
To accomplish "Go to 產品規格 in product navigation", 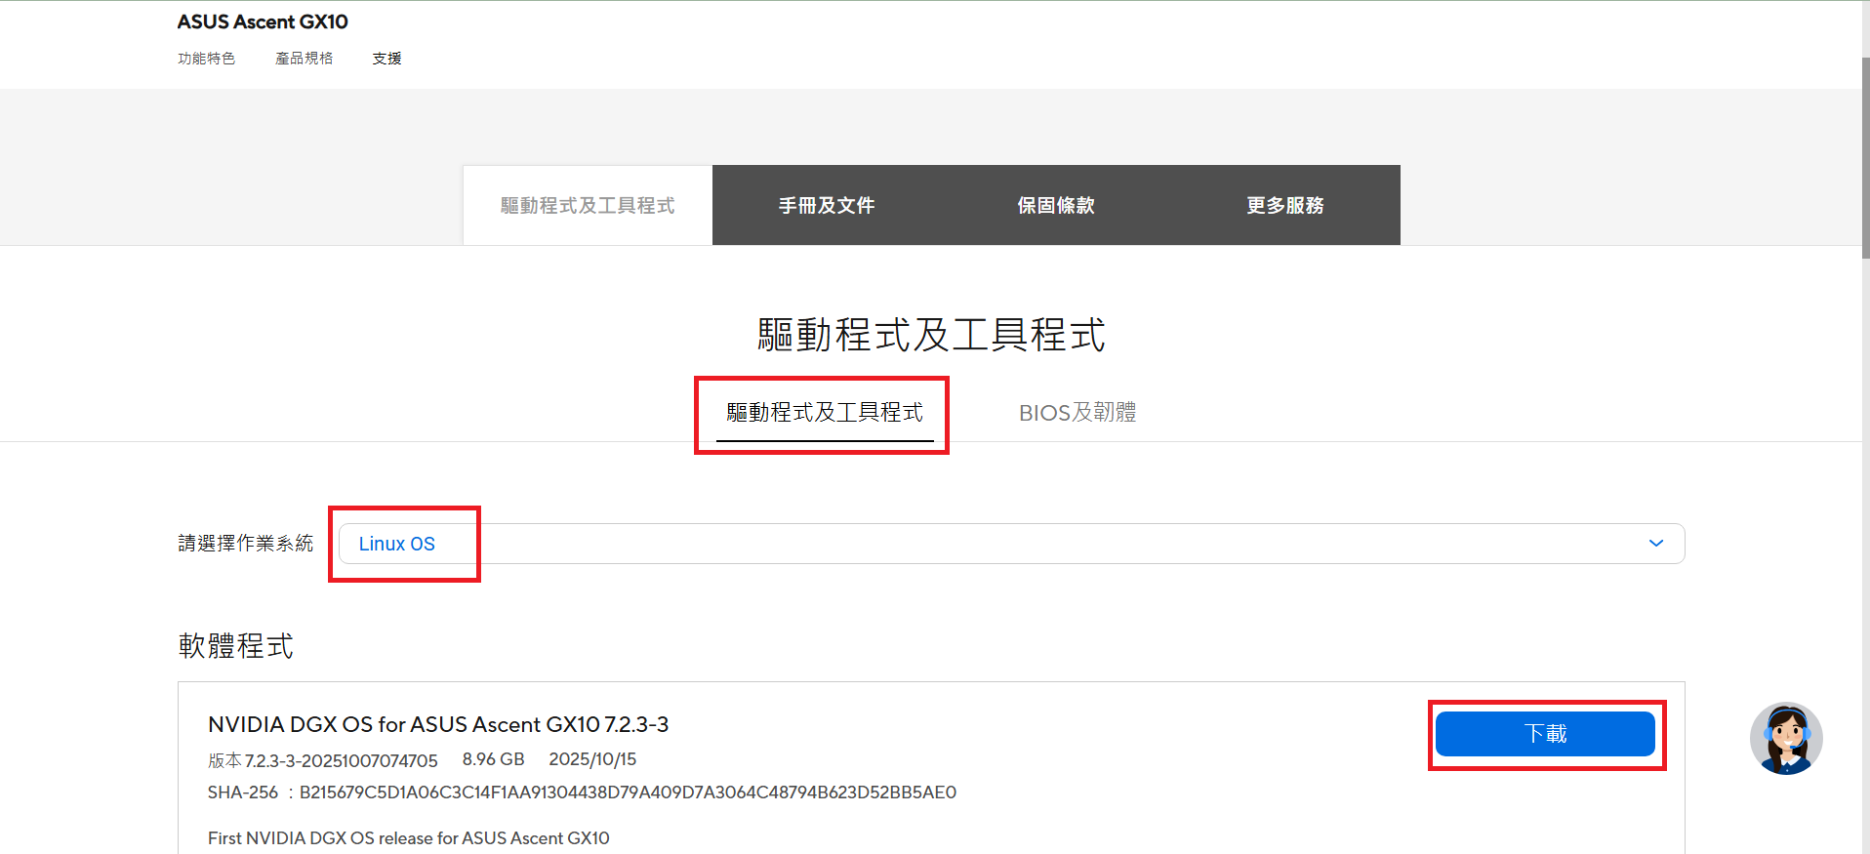I will (x=304, y=59).
